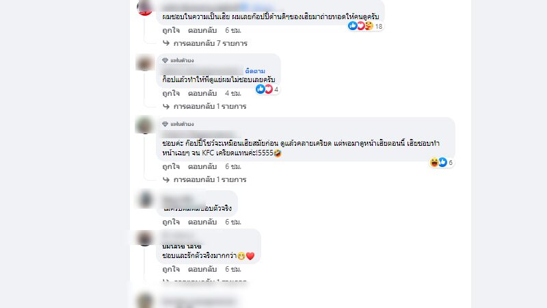
Task: Reply to the comment posted 4 ชม. ago
Action: 202,93
